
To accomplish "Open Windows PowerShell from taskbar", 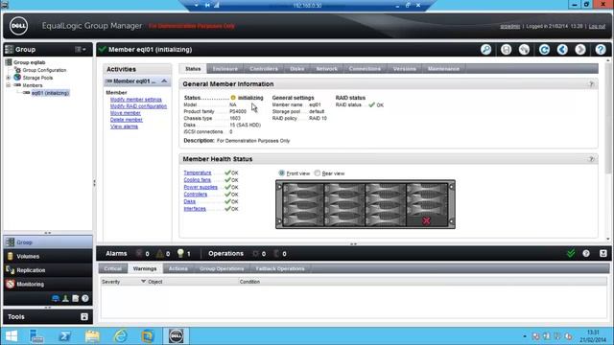I will click(x=64, y=336).
